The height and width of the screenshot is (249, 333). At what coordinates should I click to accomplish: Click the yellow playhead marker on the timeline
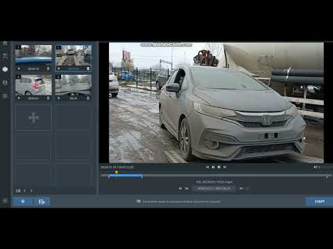[117, 172]
